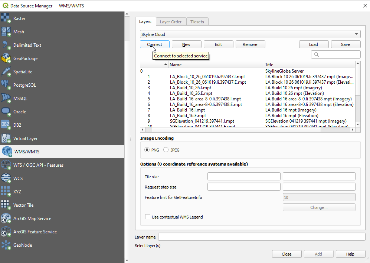This screenshot has height=263, width=370.
Task: Select JPEG image encoding
Action: pos(166,150)
